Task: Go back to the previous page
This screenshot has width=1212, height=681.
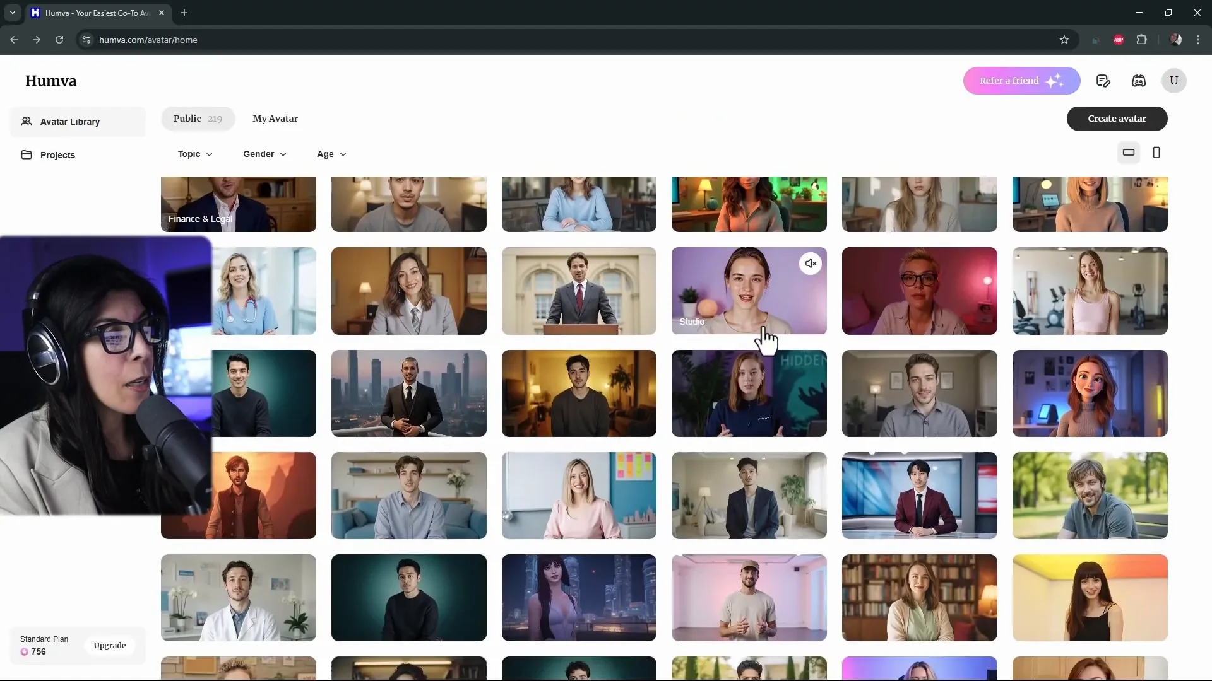Action: [x=14, y=40]
